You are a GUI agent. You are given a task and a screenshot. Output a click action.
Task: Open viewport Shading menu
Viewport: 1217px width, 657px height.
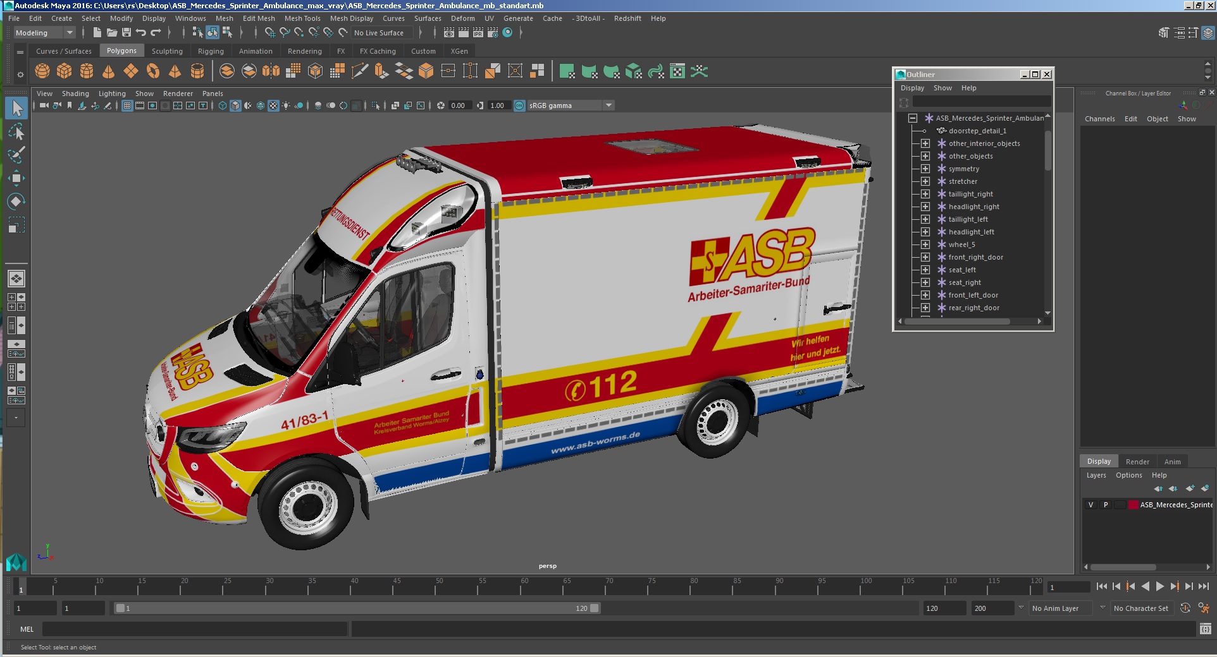pyautogui.click(x=75, y=93)
